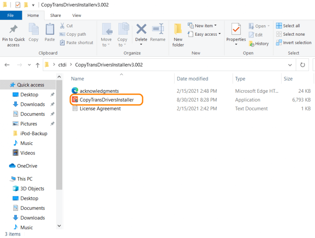Refresh the folder view
The height and width of the screenshot is (238, 315).
click(x=302, y=65)
